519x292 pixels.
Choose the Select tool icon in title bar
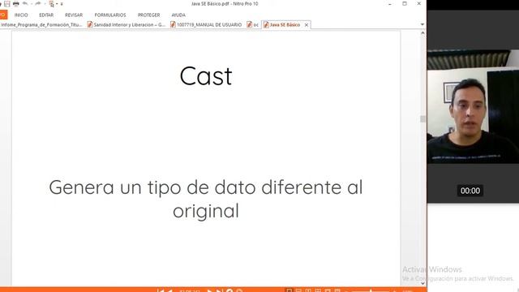click(51, 4)
